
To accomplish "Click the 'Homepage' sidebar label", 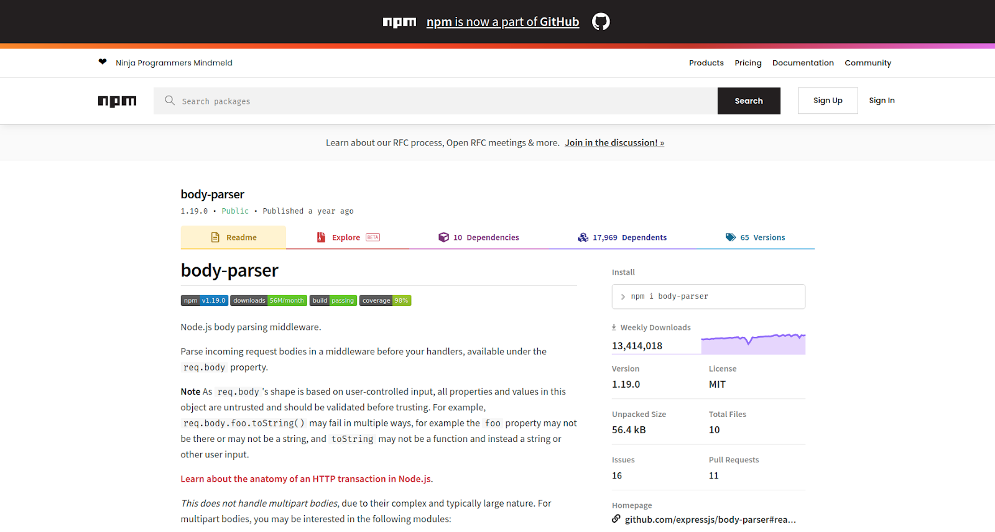I will click(632, 505).
